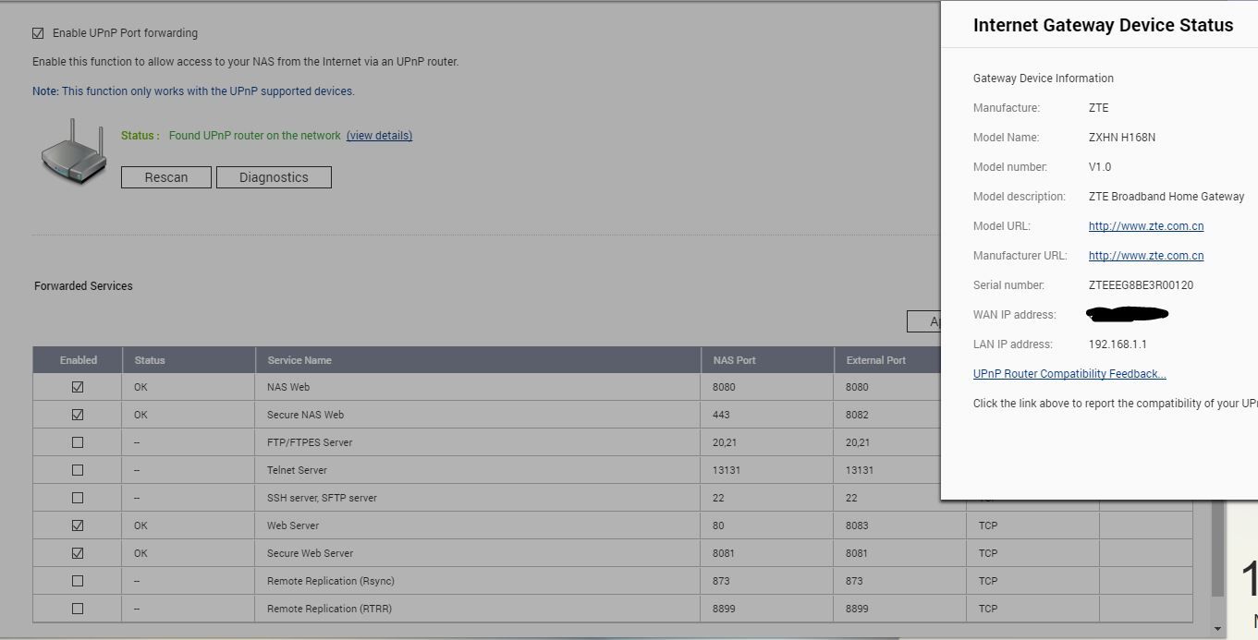The height and width of the screenshot is (640, 1258).
Task: Uncheck Secure NAS Web enabled checkbox
Action: point(78,415)
